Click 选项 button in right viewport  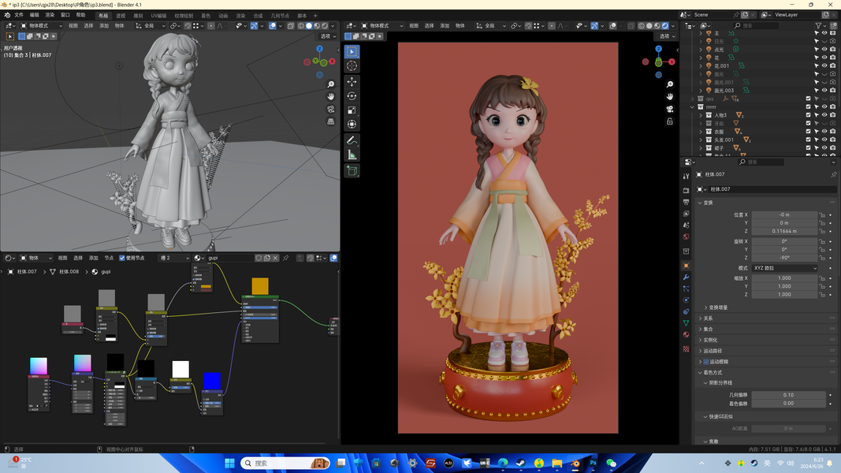(x=667, y=36)
